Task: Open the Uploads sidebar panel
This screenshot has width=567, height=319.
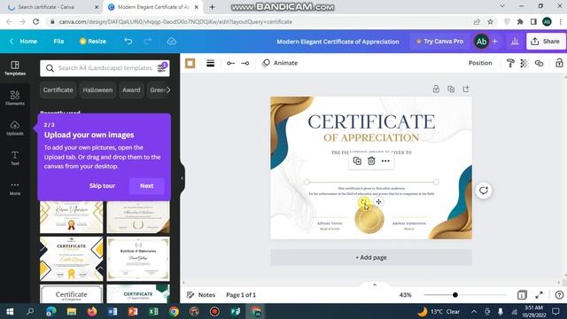Action: 15,128
